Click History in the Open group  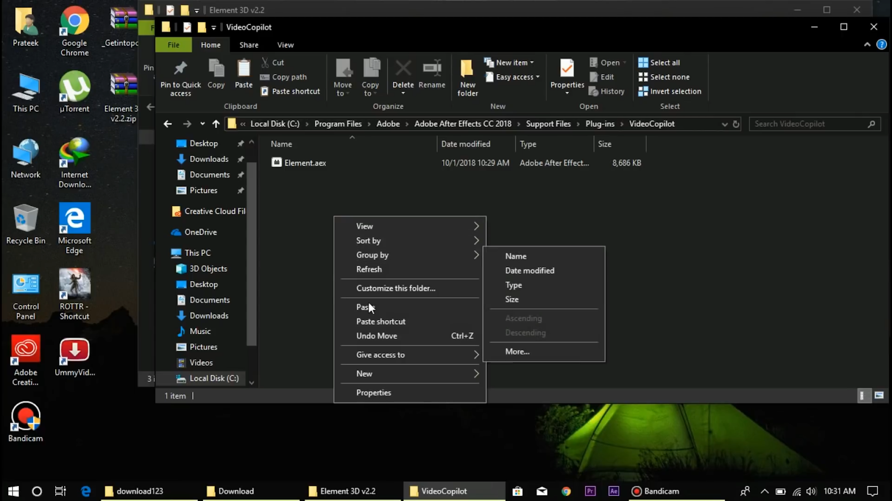(x=607, y=91)
